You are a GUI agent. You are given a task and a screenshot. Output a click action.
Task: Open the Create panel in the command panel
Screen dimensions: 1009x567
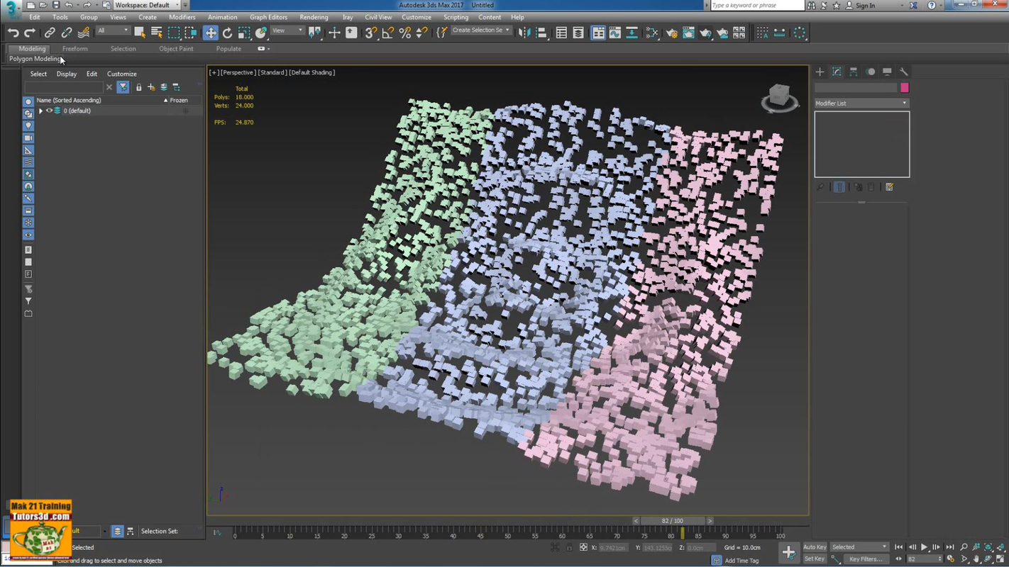point(820,71)
